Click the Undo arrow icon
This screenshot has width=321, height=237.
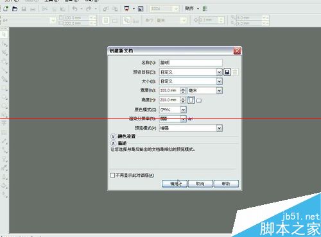[x=74, y=9]
